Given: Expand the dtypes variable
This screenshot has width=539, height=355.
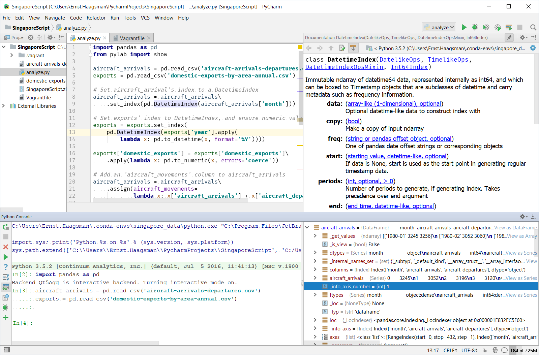Looking at the screenshot, I should 315,253.
